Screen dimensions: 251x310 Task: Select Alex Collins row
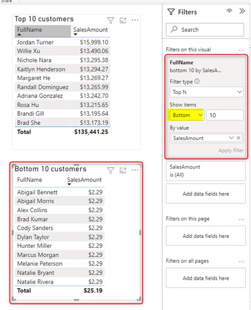(59, 210)
